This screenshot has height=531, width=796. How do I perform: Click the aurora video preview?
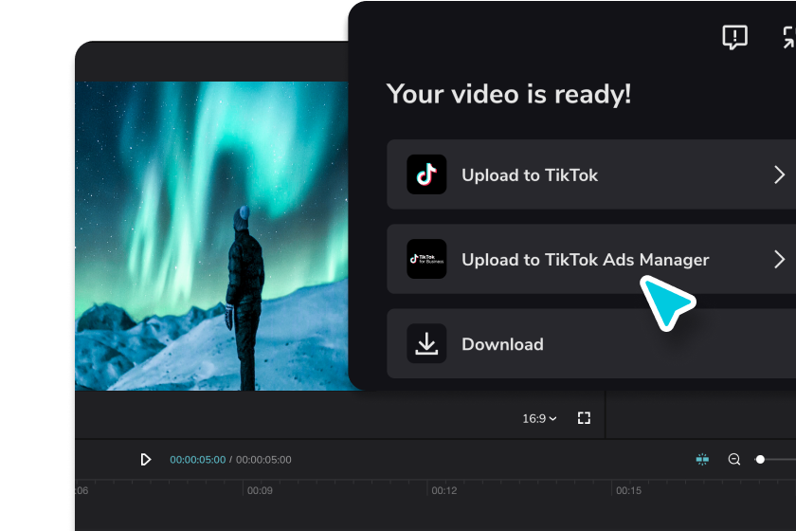211,236
